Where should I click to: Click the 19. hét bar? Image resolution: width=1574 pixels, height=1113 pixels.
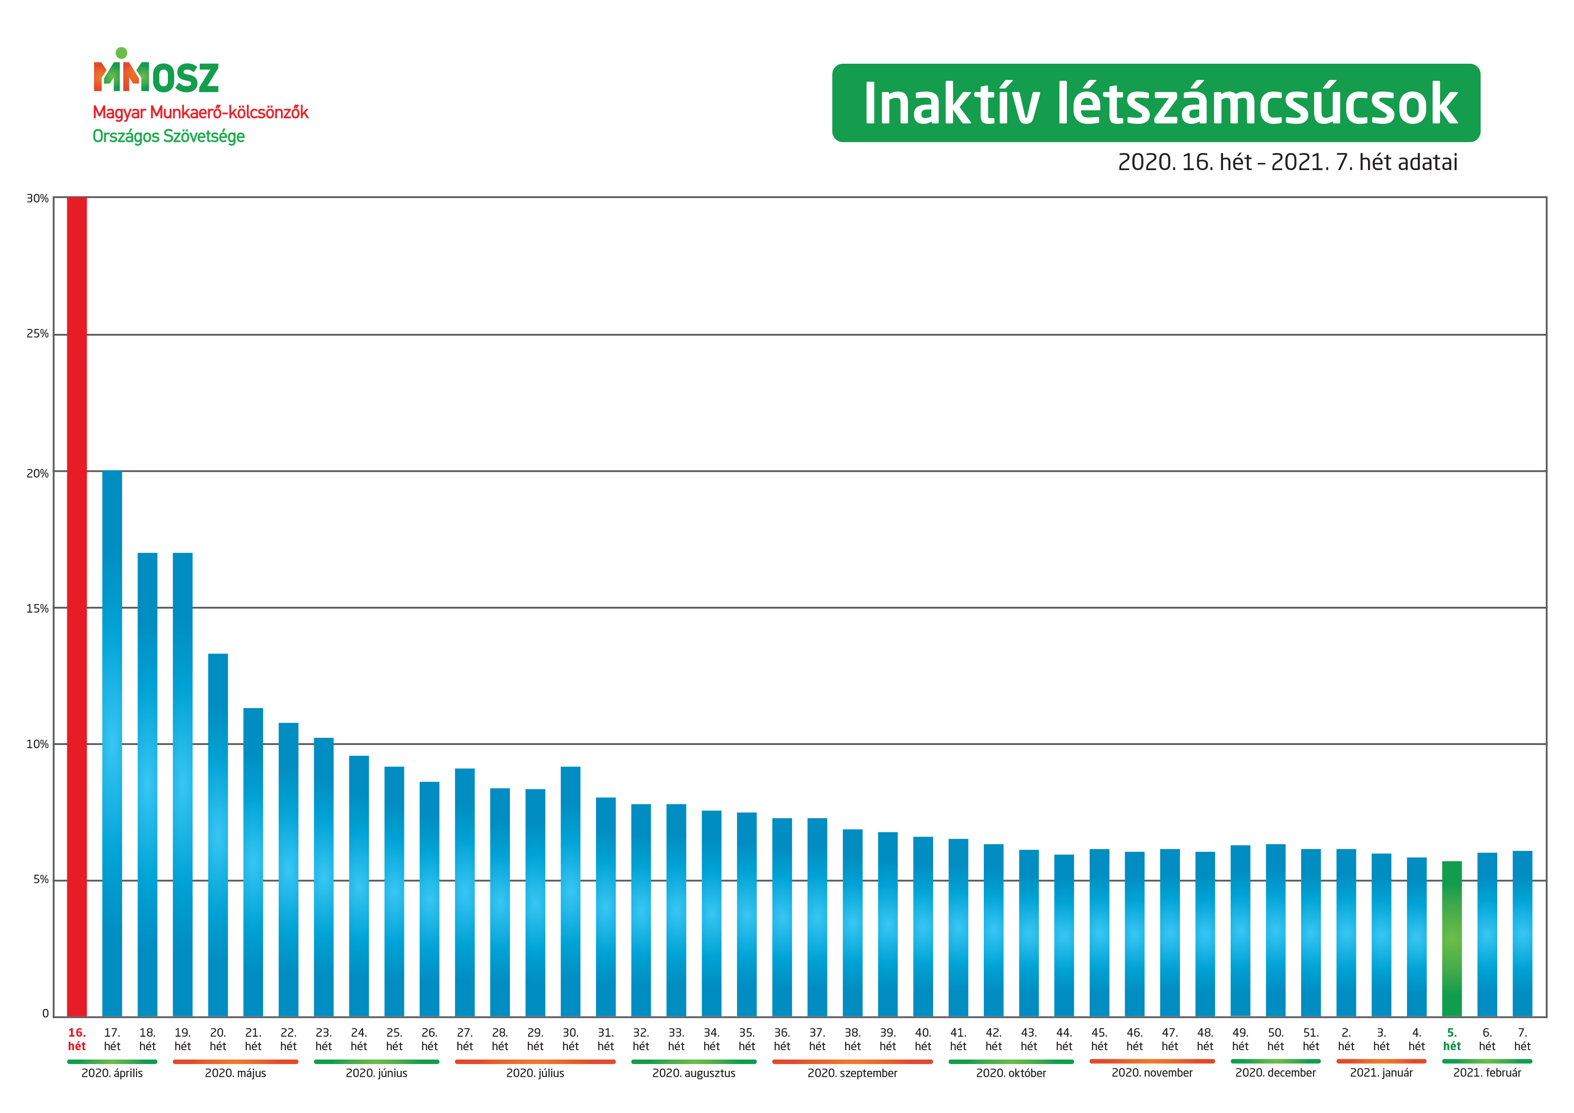(182, 784)
